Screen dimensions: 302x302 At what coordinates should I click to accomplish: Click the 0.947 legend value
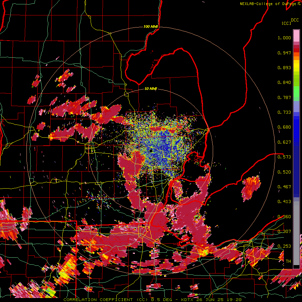click(x=284, y=53)
